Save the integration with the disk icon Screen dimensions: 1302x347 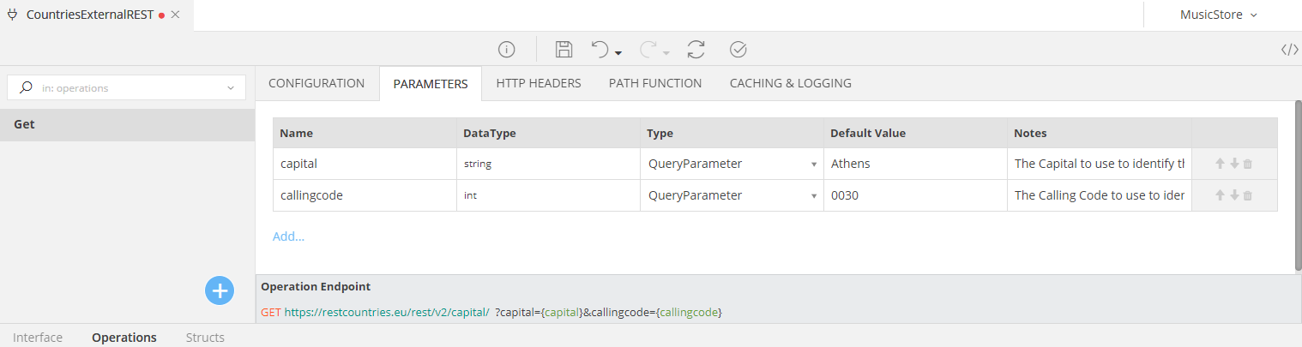tap(564, 50)
